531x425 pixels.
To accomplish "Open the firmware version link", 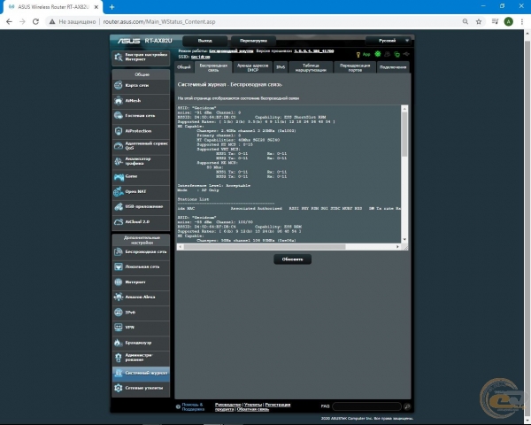I will [313, 51].
